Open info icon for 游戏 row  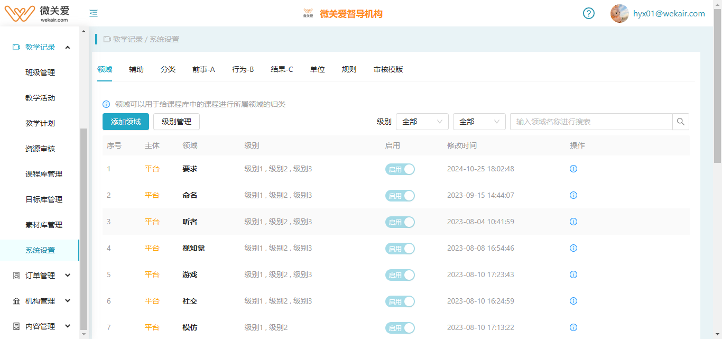[573, 274]
